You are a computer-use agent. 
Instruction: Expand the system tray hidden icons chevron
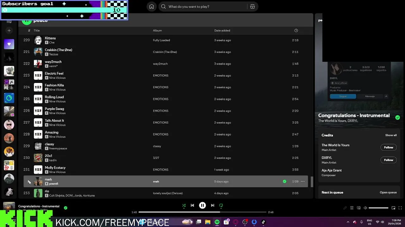pyautogui.click(x=348, y=222)
